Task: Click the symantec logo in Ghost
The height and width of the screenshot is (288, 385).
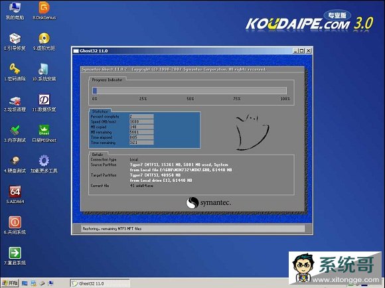Action: pyautogui.click(x=208, y=203)
